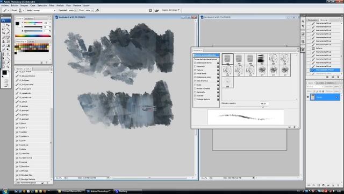Toggle Dinámica de color checkbox
Image resolution: width=344 pixels, height=194 pixels.
click(x=195, y=77)
